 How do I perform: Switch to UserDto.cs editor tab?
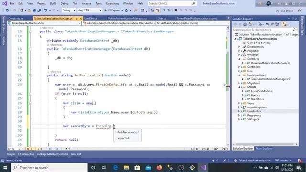[90, 19]
